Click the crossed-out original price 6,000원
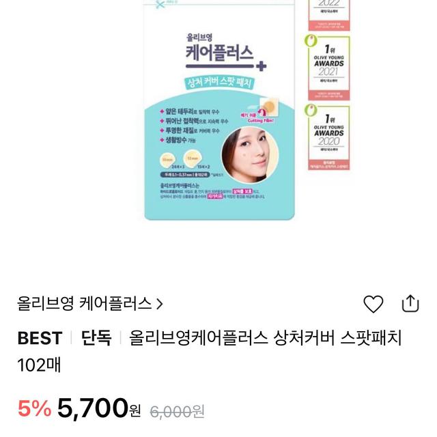Screen dimensions: 437x437 [x=178, y=411]
